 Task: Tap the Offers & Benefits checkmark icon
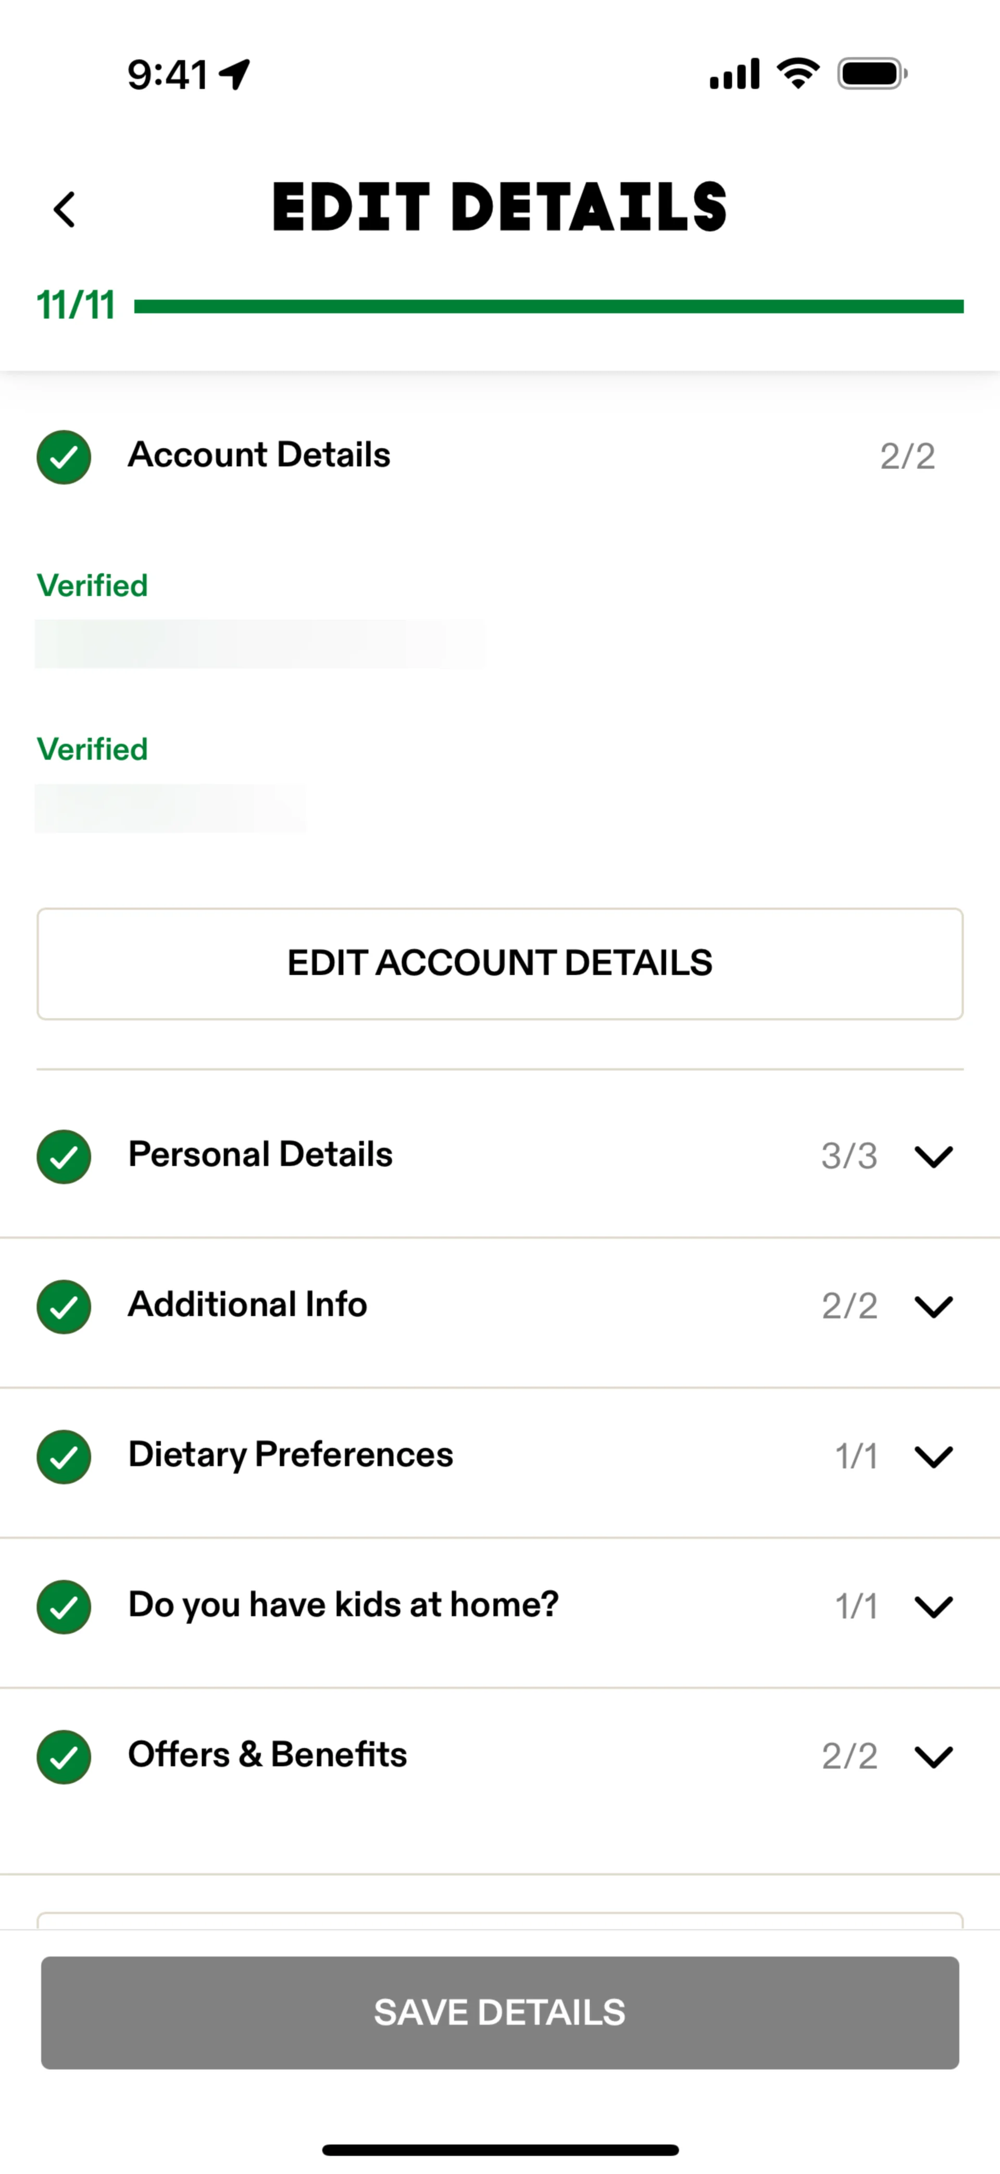64,1757
